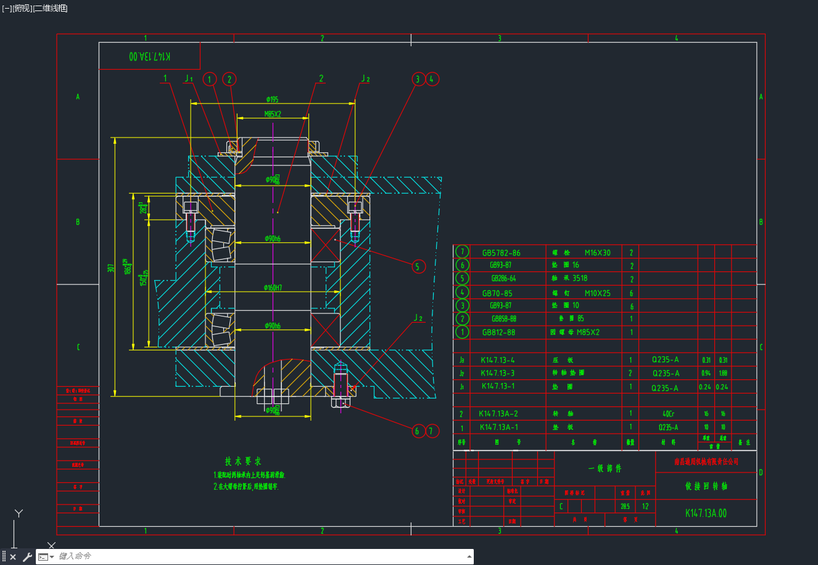Select the 1.88 total weight value
The height and width of the screenshot is (565, 818).
coord(723,373)
